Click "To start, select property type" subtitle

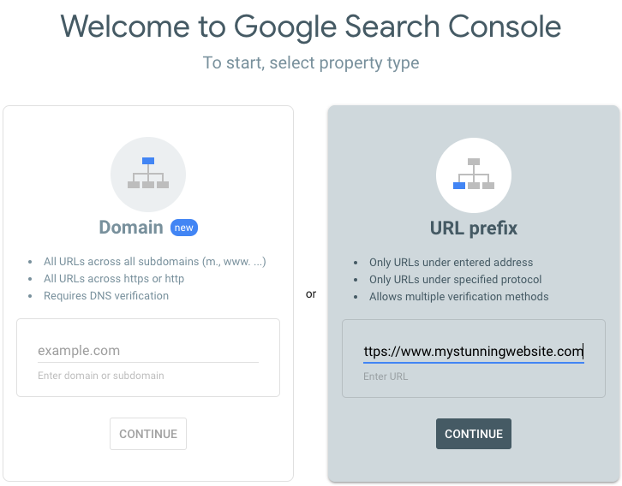click(x=311, y=62)
